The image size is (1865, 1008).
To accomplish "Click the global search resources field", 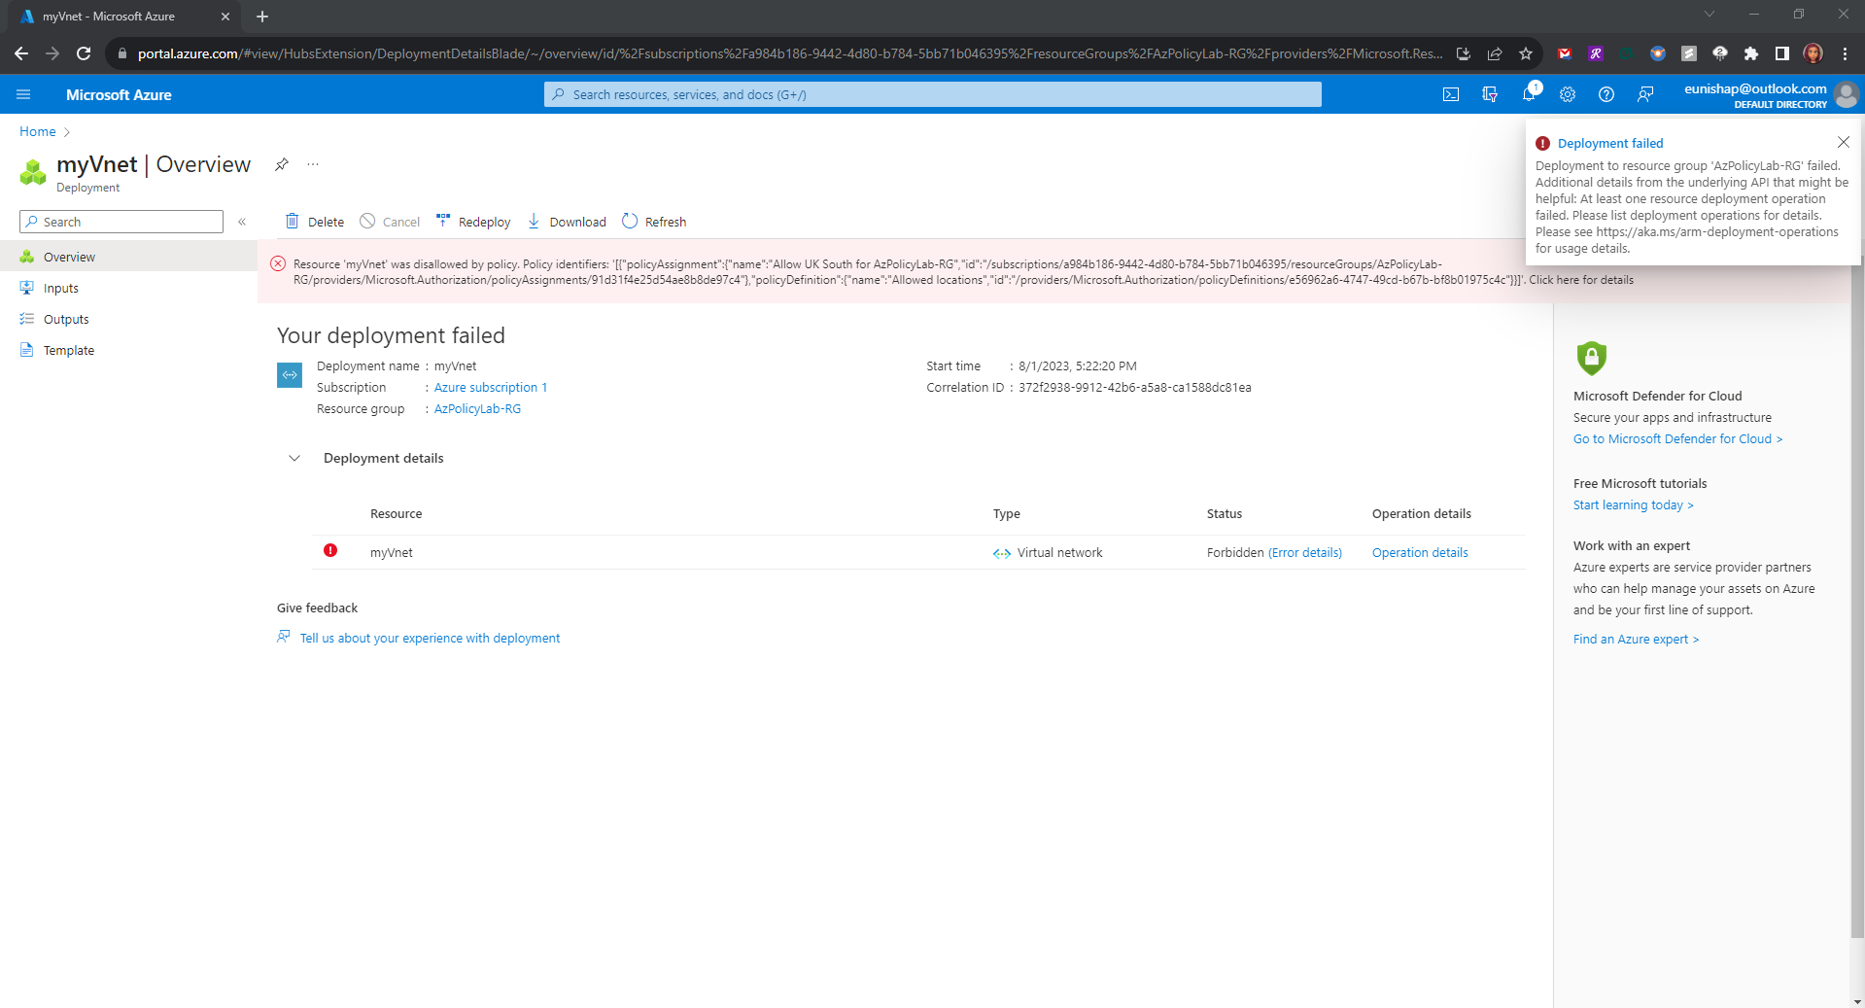I will (x=932, y=94).
